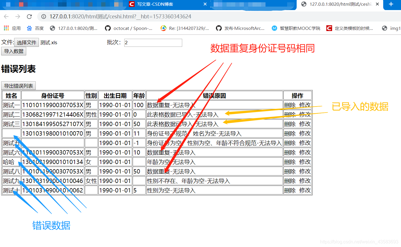Modify the 测试六 row
401x247 pixels.
[305, 153]
